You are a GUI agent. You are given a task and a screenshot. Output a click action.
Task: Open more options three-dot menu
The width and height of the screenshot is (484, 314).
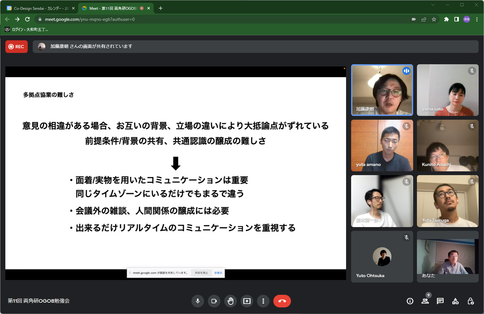pos(263,301)
